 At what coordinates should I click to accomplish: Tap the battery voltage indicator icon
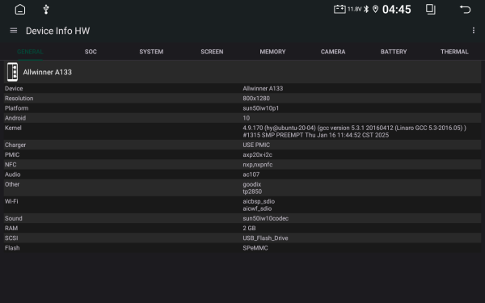click(x=339, y=9)
